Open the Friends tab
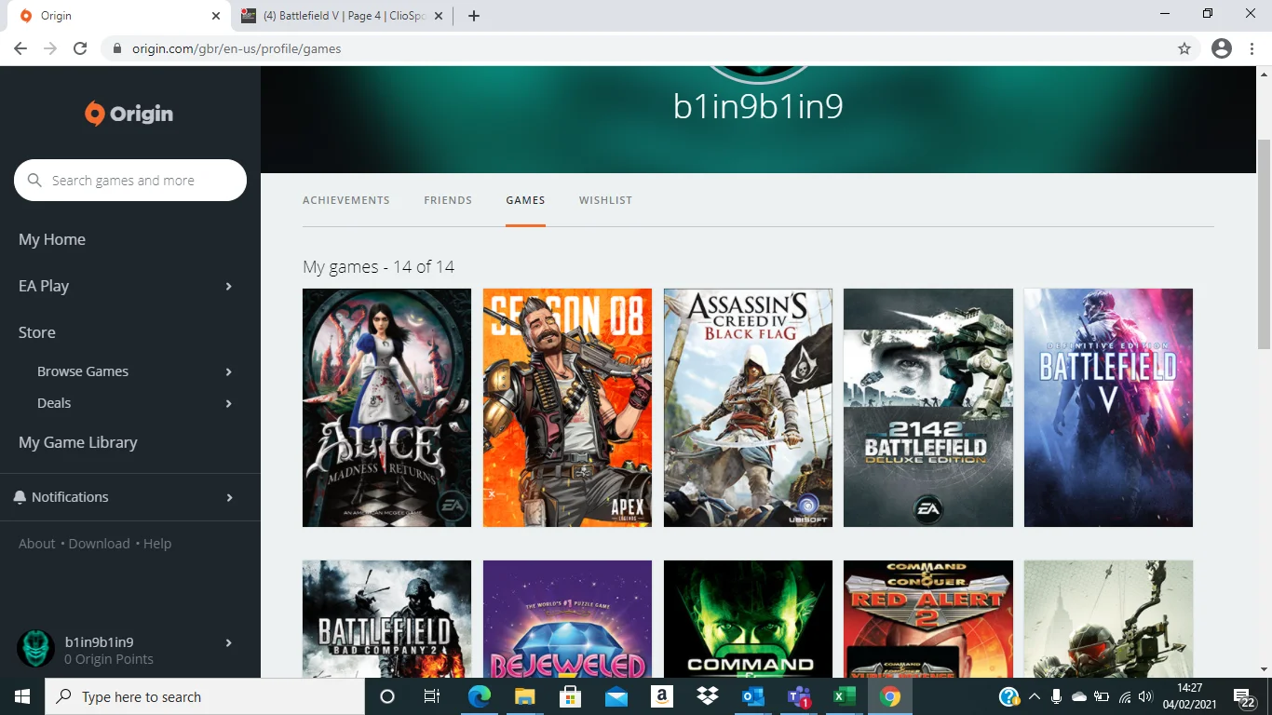The width and height of the screenshot is (1272, 715). pyautogui.click(x=448, y=200)
